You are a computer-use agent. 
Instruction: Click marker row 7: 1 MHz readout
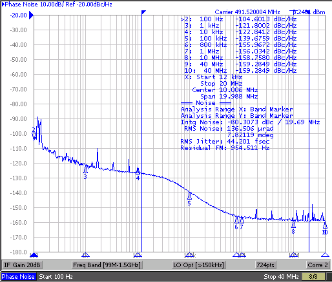[x=240, y=52]
